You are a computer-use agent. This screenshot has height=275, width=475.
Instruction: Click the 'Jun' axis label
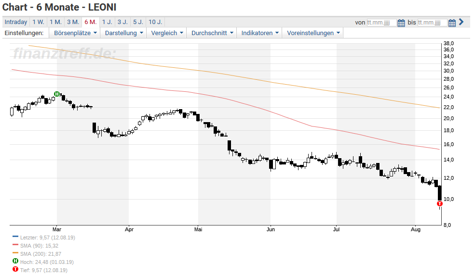click(271, 229)
